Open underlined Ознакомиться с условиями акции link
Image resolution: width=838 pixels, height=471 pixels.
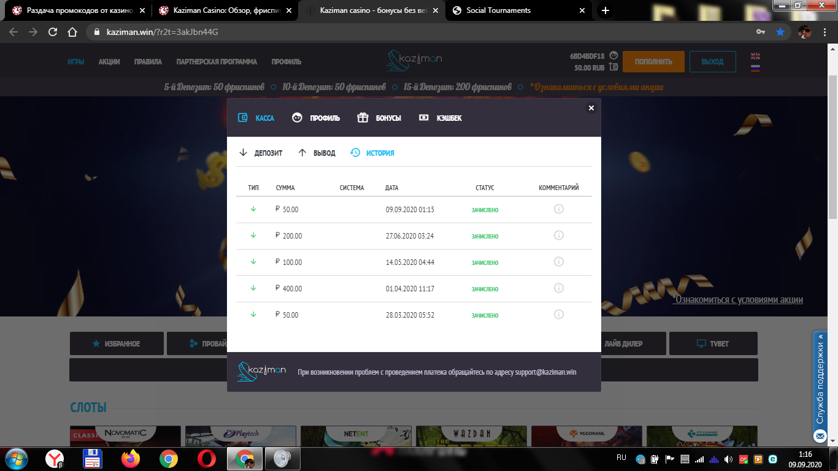(738, 300)
